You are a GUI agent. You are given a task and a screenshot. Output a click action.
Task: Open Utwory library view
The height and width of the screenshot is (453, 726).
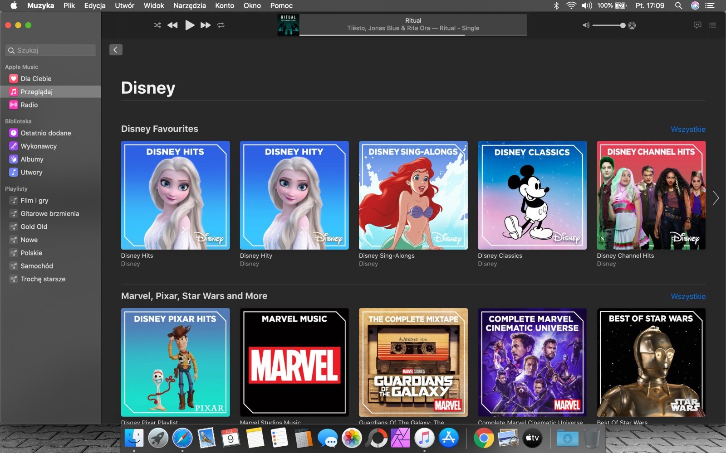coord(50,173)
